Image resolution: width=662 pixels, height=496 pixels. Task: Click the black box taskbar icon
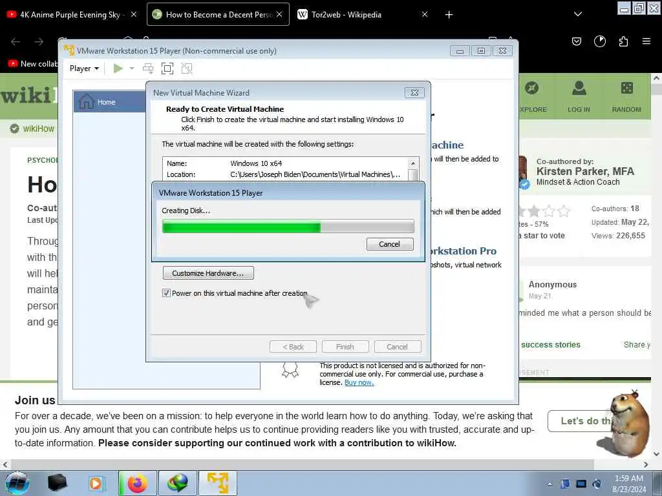57,483
